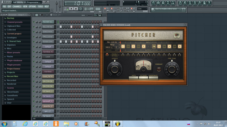Image resolution: width=227 pixels, height=127 pixels.
Task: Toggle note F# in Pitcher's key row
Action: click(154, 46)
